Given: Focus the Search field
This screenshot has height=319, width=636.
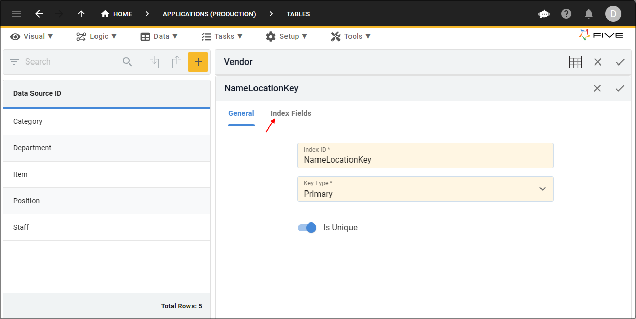Looking at the screenshot, I should [x=71, y=62].
